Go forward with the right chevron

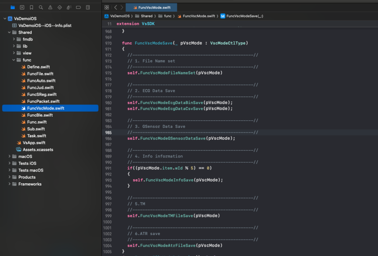[121, 7]
